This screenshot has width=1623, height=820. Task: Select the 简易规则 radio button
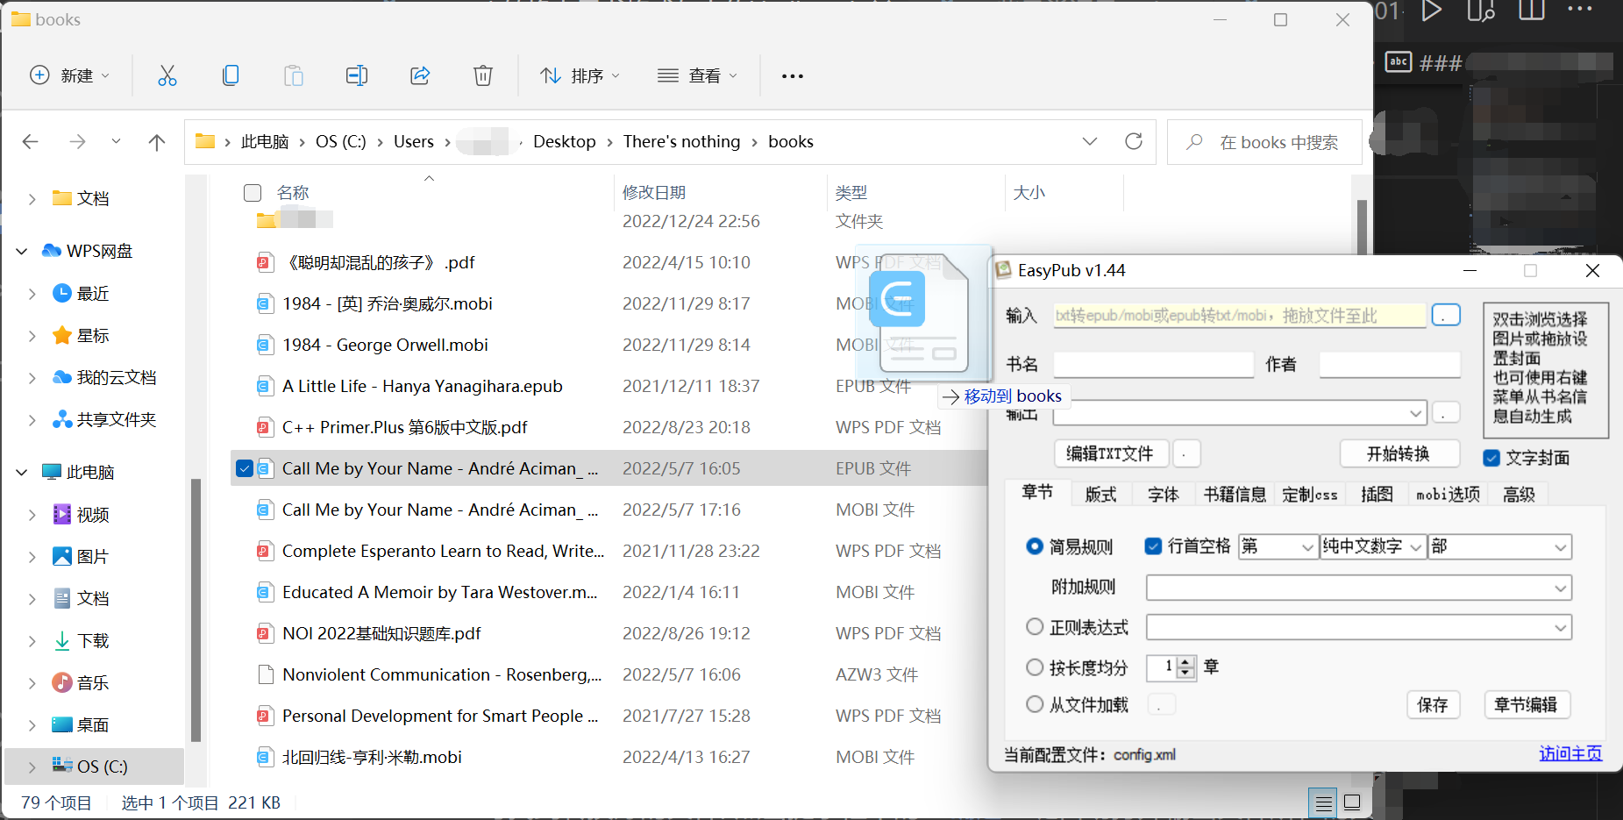tap(1035, 546)
